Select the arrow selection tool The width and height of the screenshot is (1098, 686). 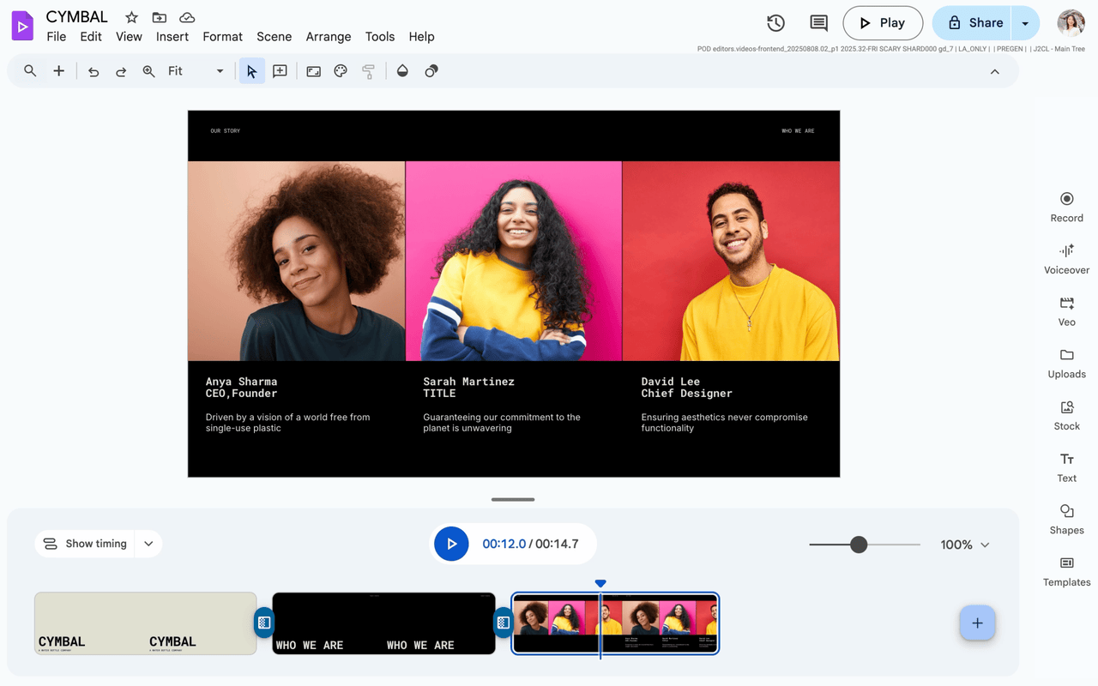click(x=251, y=71)
